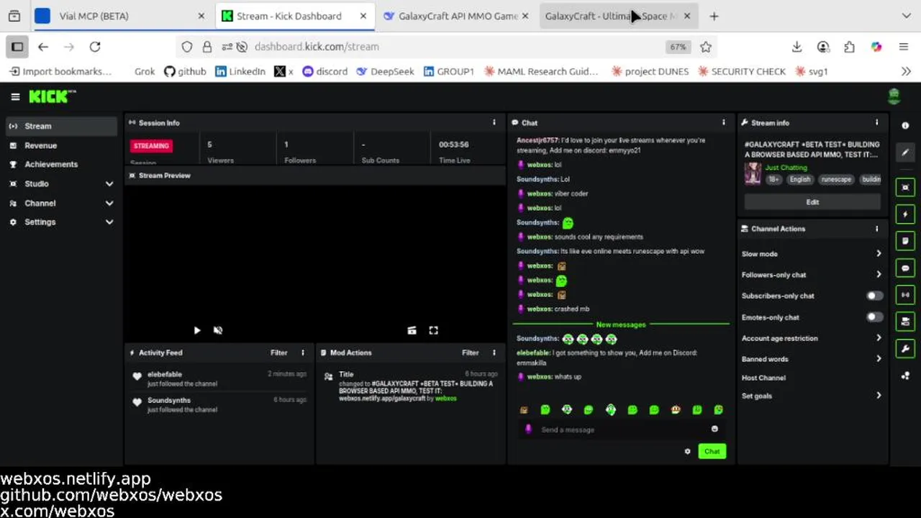Bookmark this page with the star icon
The width and height of the screenshot is (921, 518).
click(x=706, y=47)
